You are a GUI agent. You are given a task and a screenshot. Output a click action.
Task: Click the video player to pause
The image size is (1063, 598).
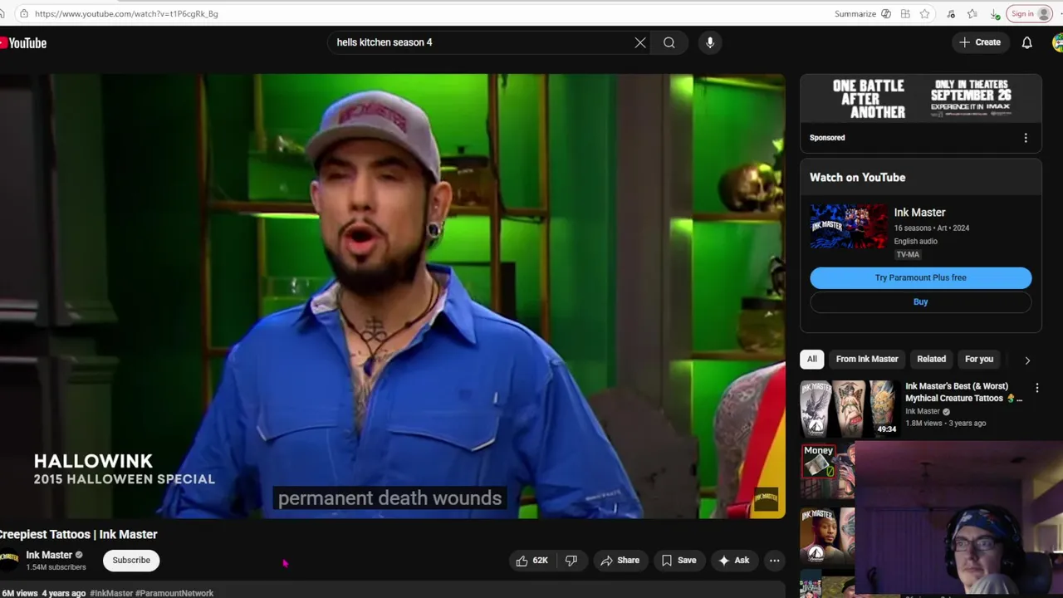pos(392,297)
